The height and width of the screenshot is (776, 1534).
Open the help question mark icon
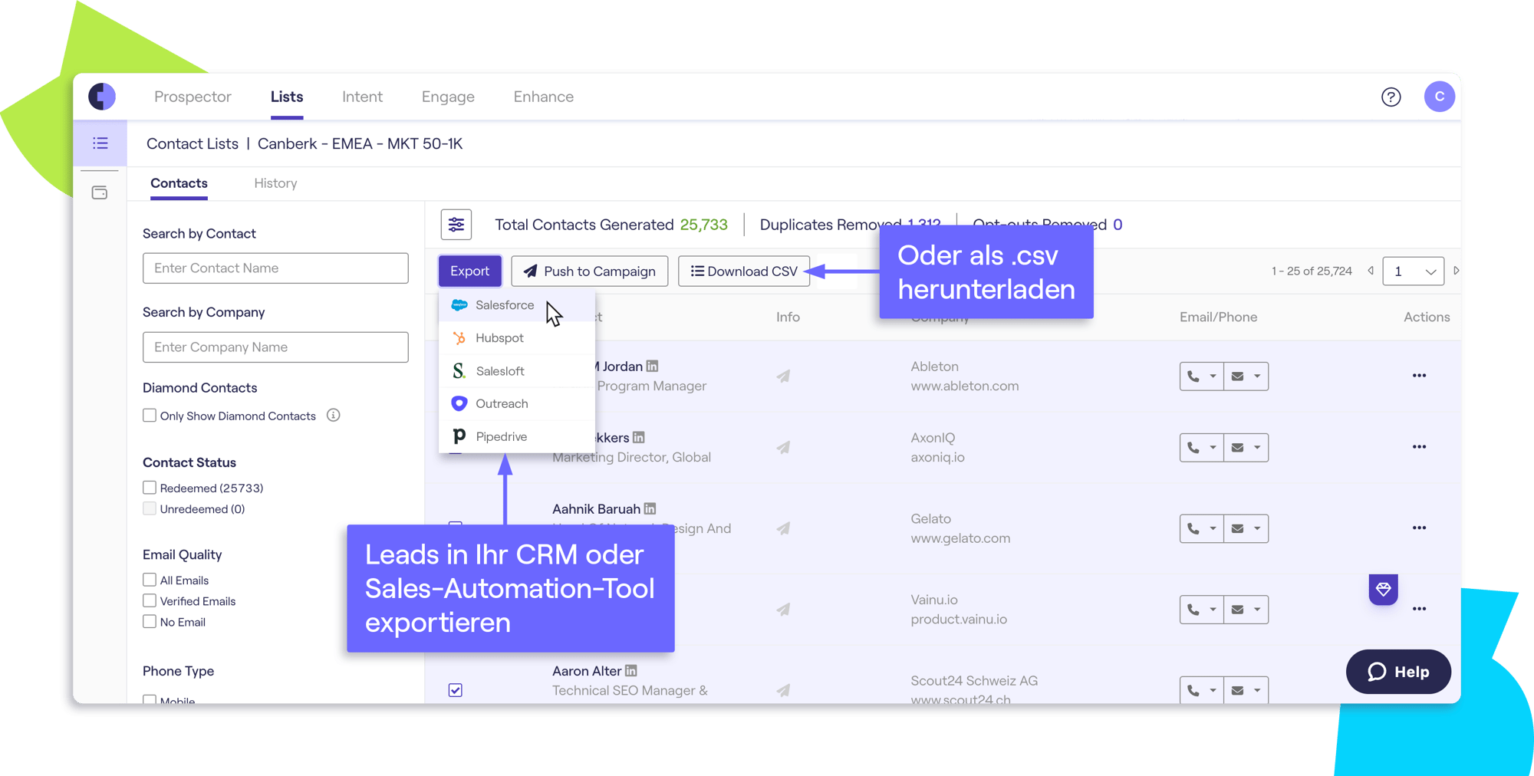point(1391,97)
